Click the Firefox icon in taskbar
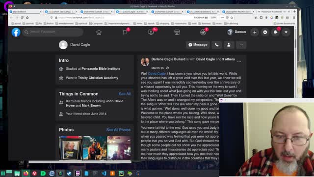The image size is (314, 177). coord(26,173)
